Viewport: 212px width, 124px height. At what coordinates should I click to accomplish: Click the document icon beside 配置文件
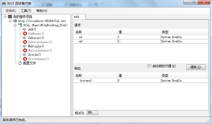pyautogui.click(x=20, y=63)
